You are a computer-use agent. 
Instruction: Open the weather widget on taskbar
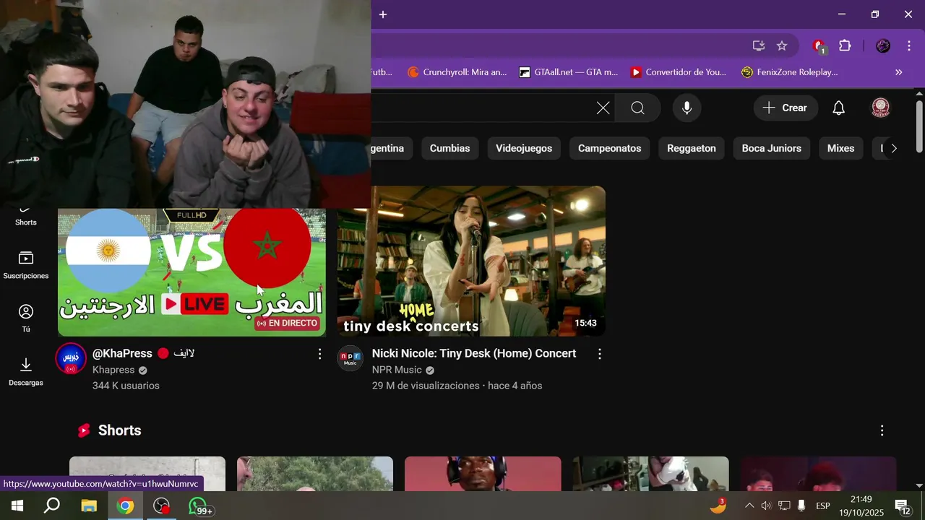click(x=718, y=505)
